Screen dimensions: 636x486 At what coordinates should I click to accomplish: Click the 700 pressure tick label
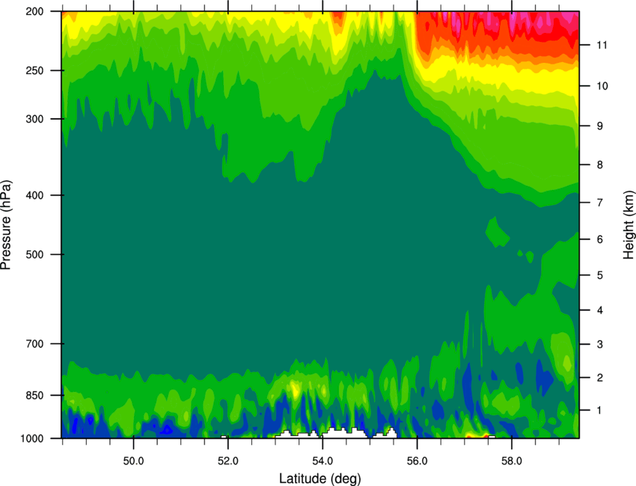click(34, 344)
